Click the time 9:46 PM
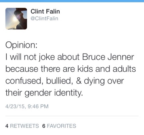Screen dimensions: 144x135 pos(38,107)
